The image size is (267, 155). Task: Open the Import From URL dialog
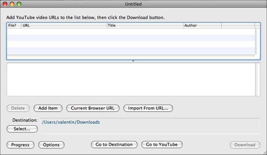[148, 108]
